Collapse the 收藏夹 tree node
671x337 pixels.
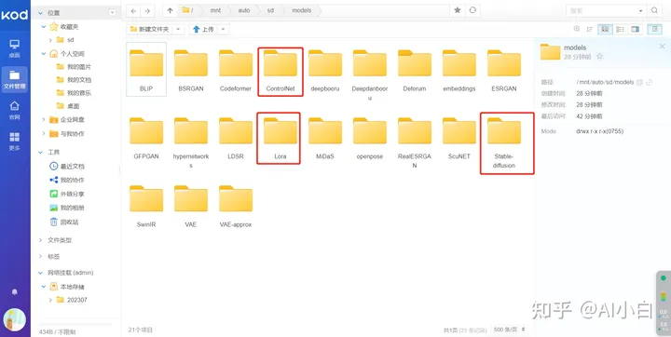click(44, 27)
